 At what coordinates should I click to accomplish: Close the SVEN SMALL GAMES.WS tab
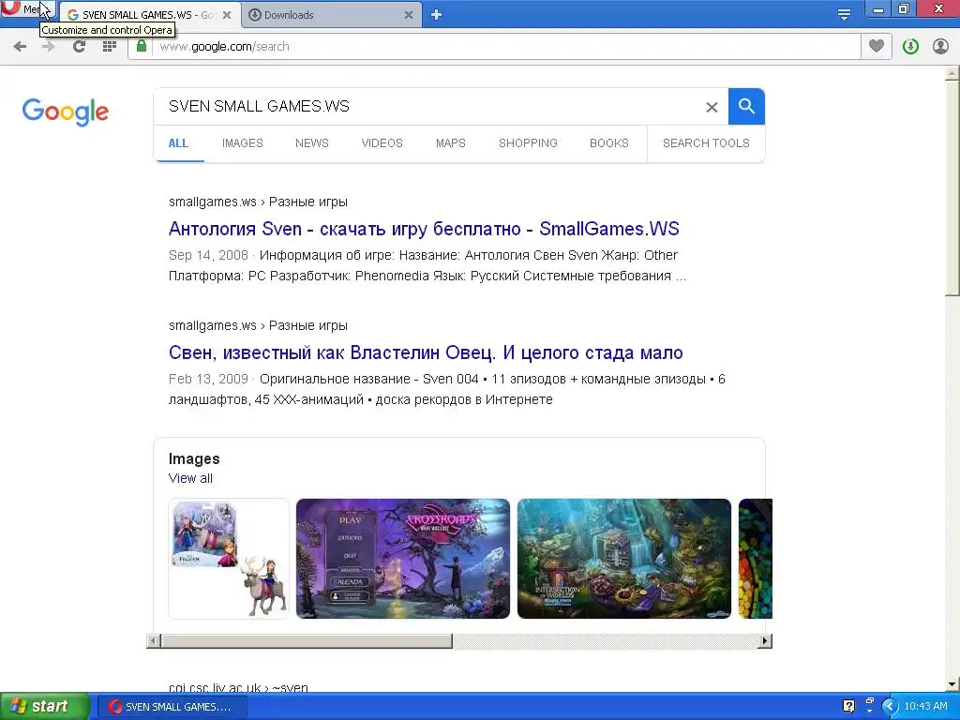click(x=227, y=15)
